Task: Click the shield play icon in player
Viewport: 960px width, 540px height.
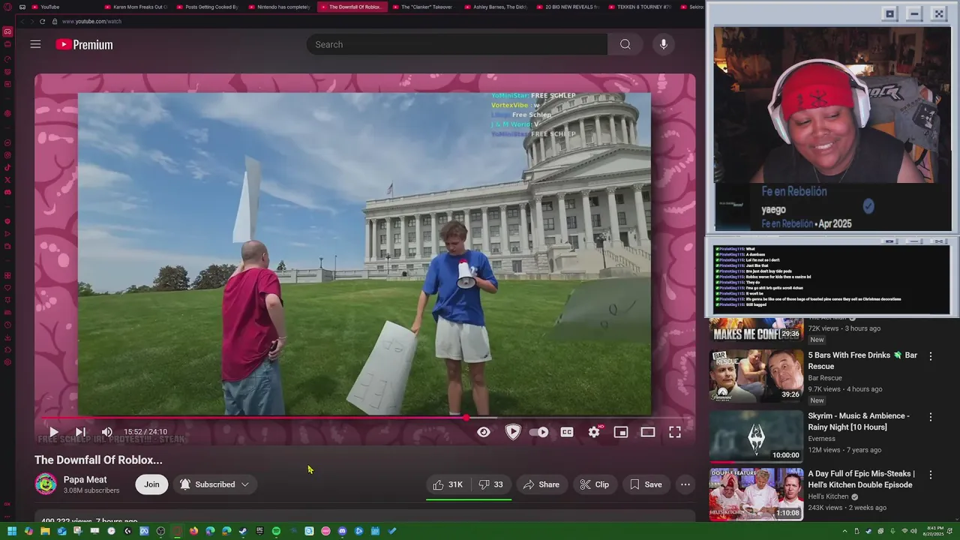Action: (513, 432)
